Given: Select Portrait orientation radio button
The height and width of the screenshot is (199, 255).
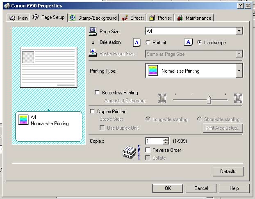Looking at the screenshot, I should point(148,43).
